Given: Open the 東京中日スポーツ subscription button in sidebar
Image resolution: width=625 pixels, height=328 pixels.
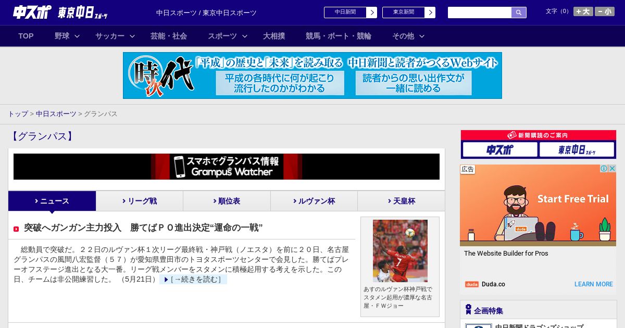Looking at the screenshot, I should pos(577,150).
